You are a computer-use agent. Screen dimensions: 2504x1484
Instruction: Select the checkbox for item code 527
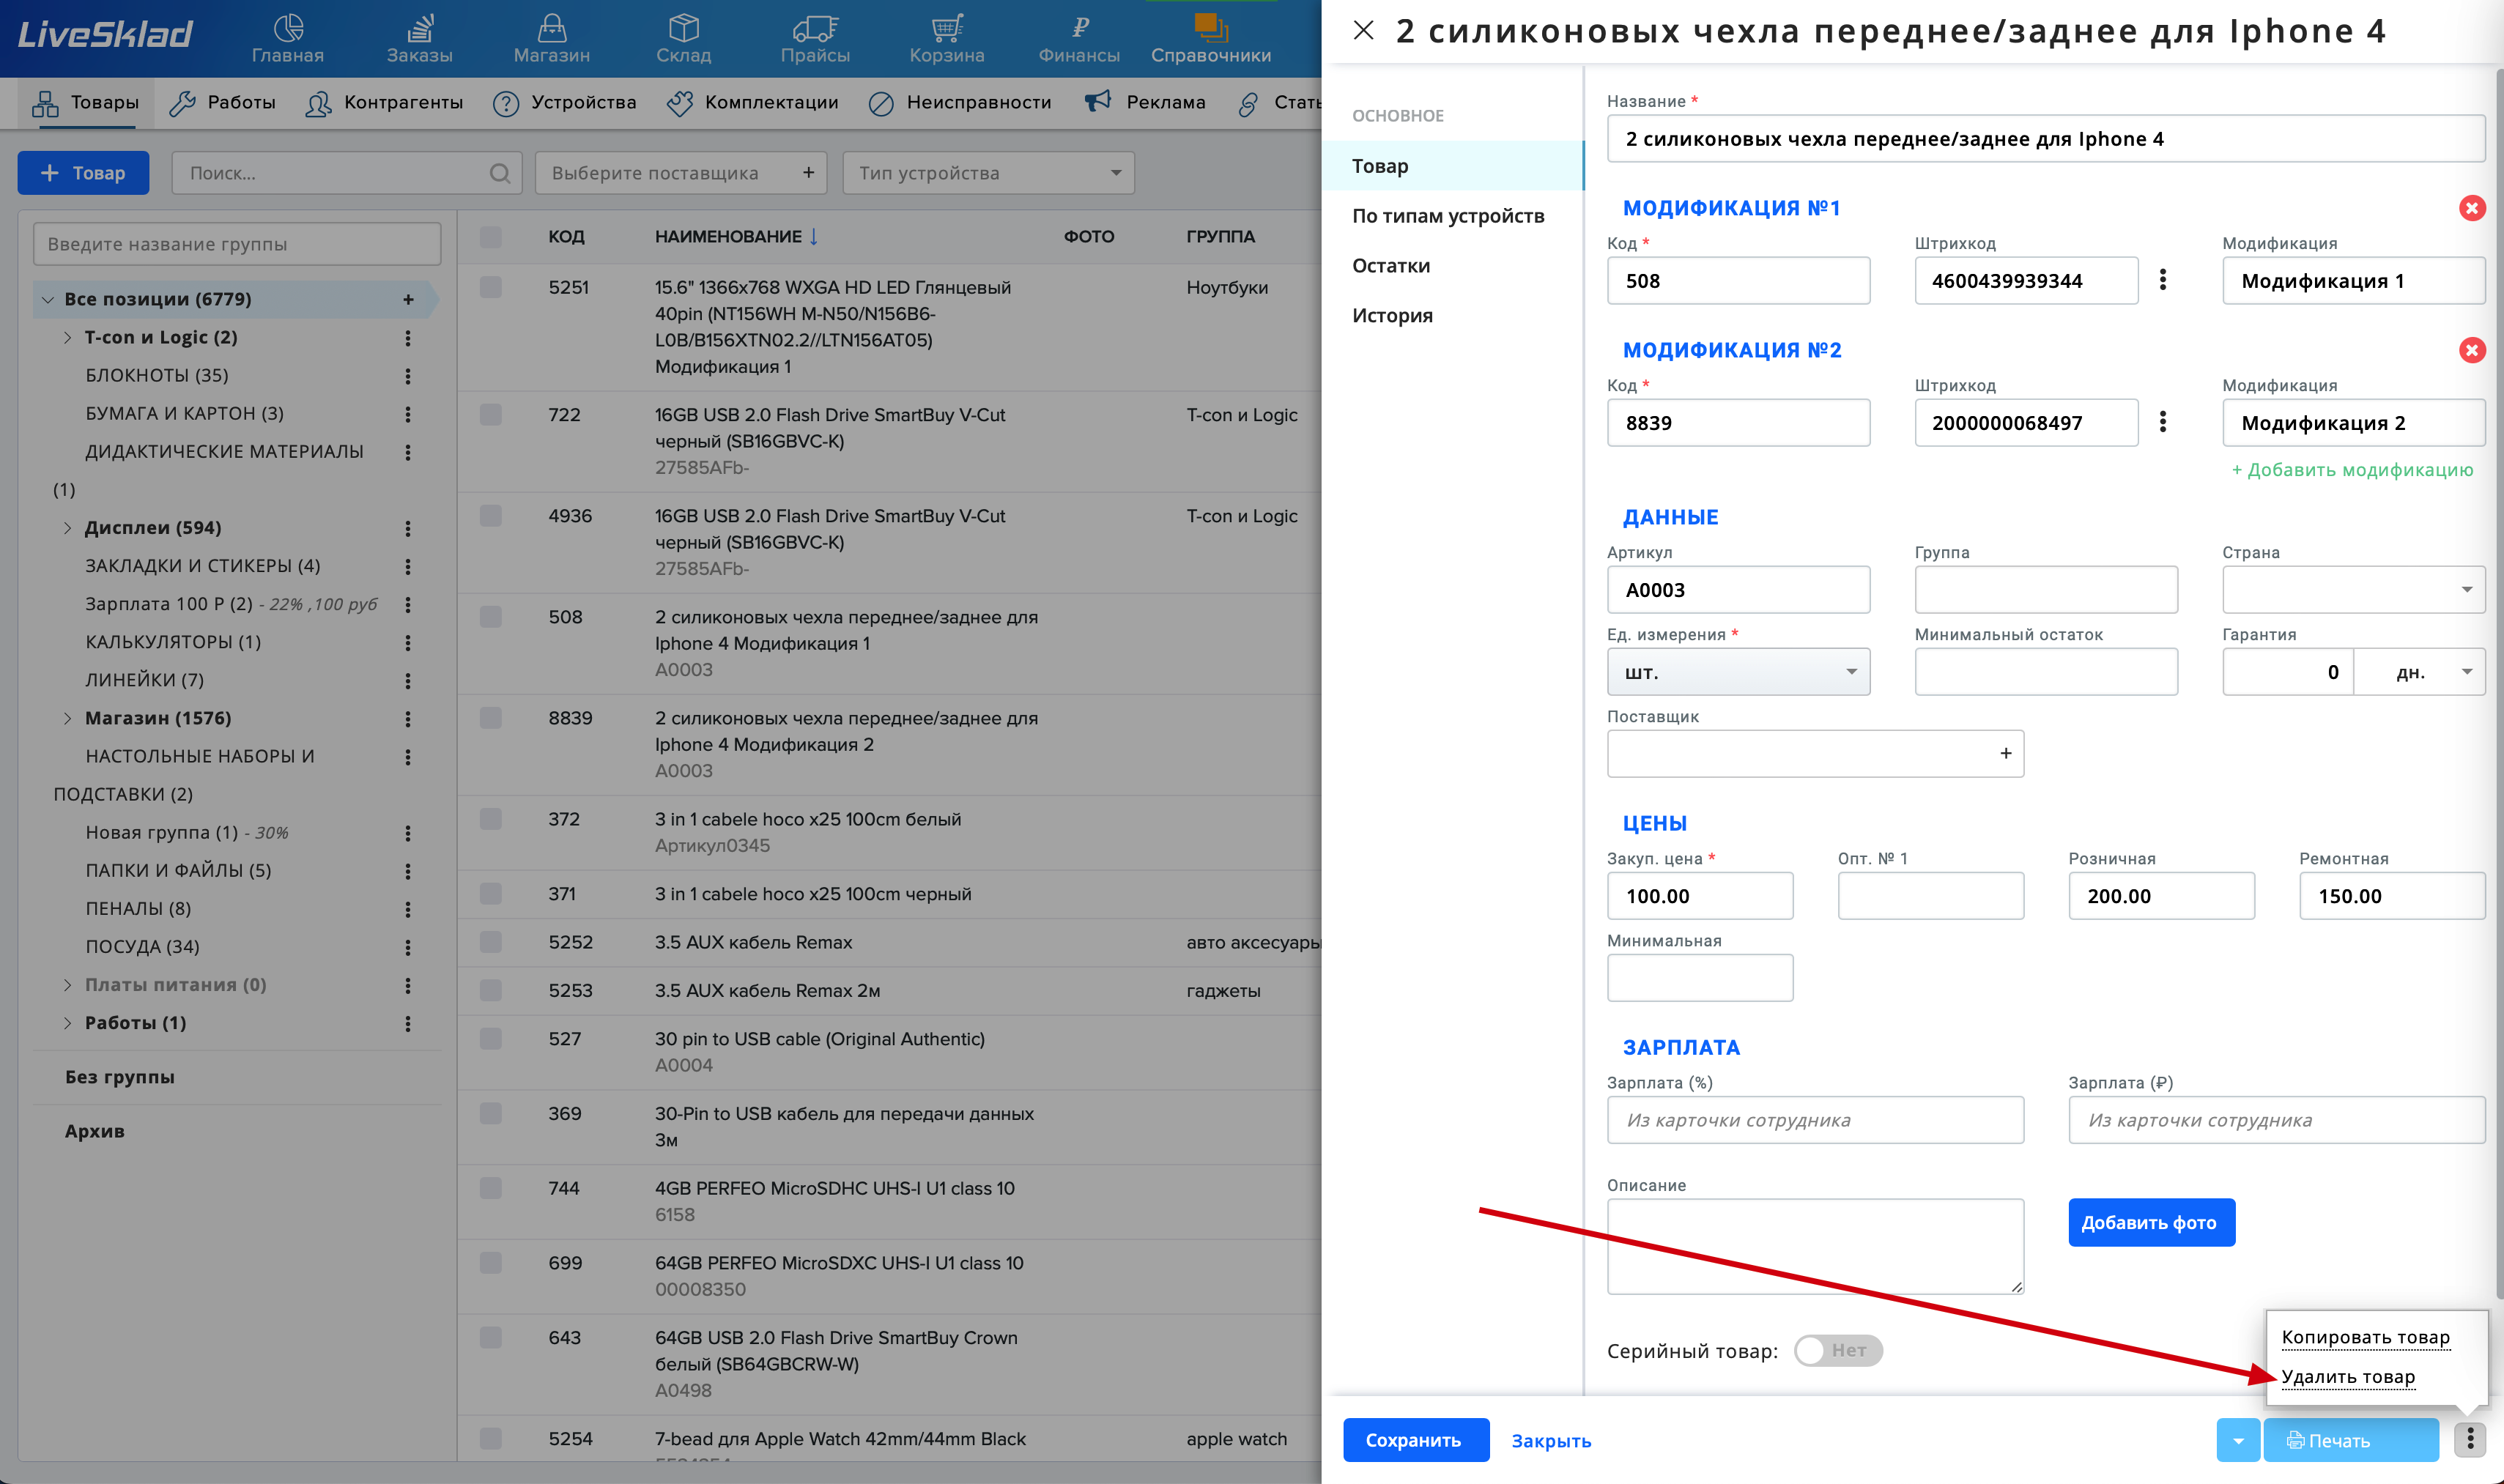coord(490,1039)
